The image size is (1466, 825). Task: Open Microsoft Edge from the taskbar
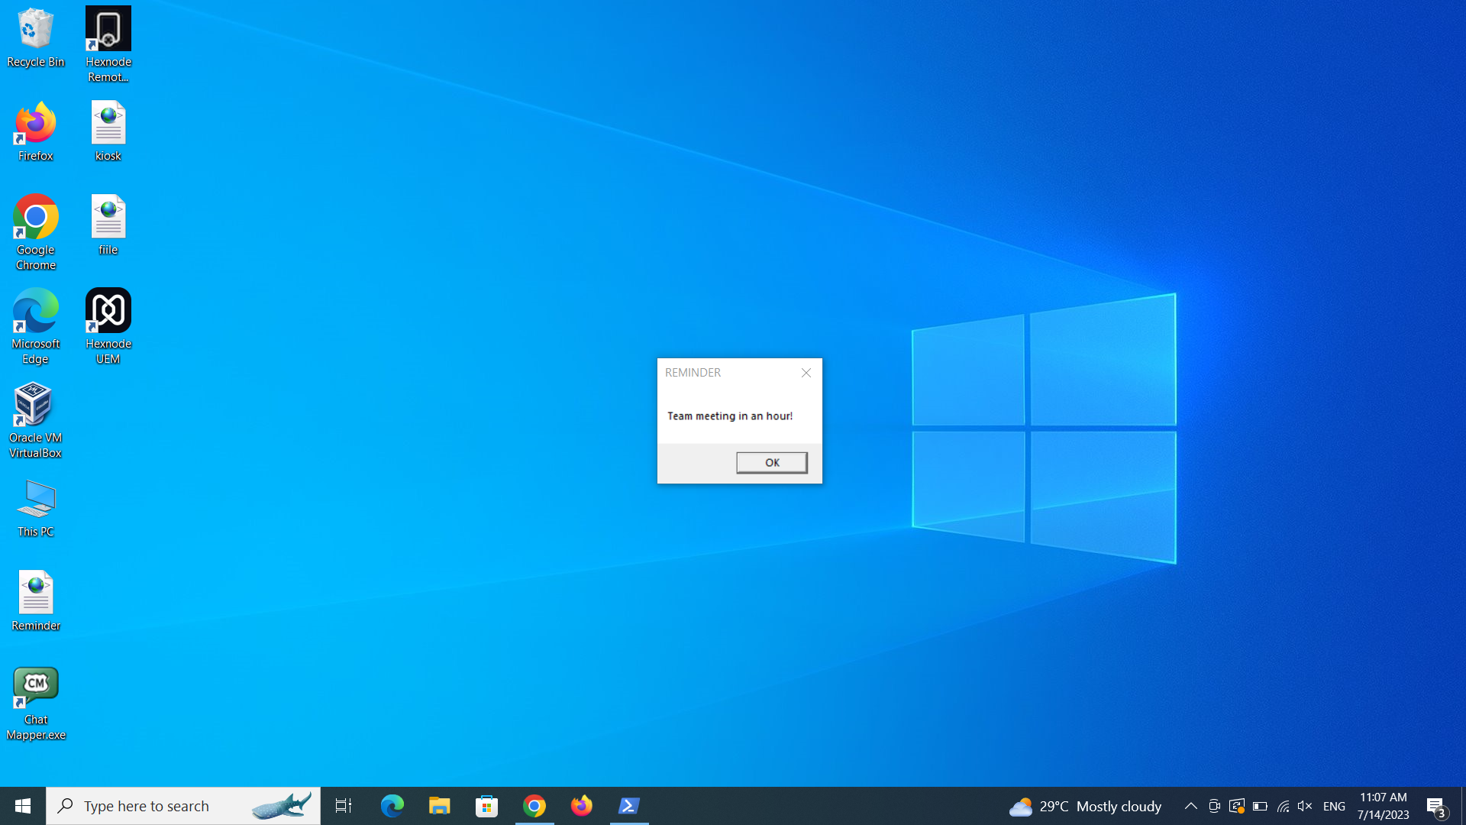pyautogui.click(x=392, y=806)
